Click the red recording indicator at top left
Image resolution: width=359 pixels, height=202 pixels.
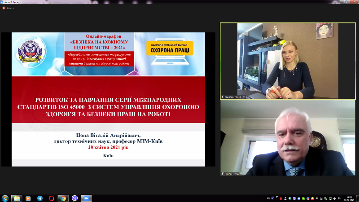click(x=4, y=8)
